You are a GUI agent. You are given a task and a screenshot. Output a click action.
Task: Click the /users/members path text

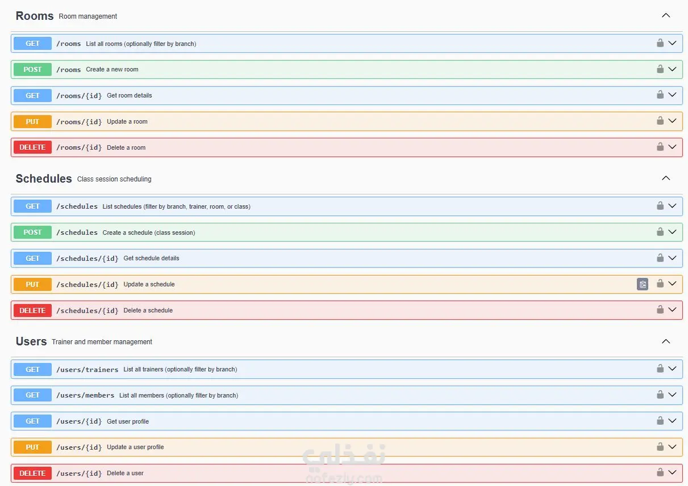point(85,395)
